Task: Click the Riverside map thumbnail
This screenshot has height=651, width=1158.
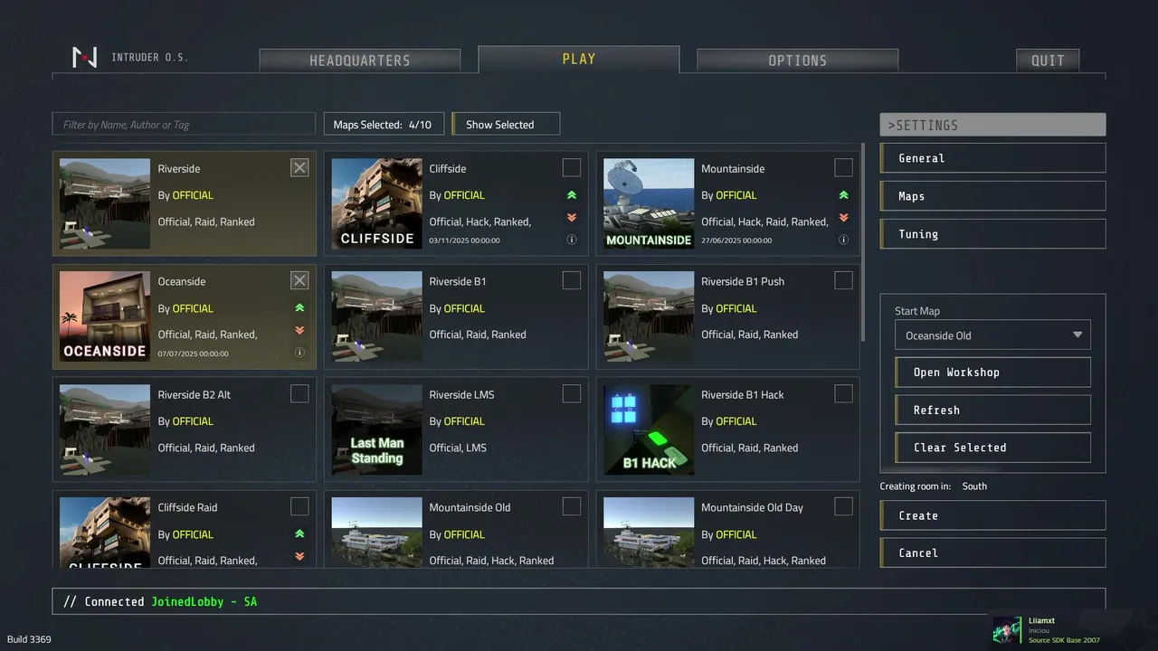Action: [x=105, y=203]
